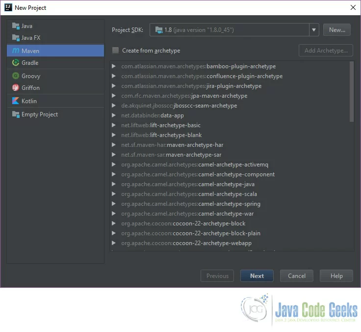361x332 pixels.
Task: Expand camel-archetype-component node
Action: click(114, 174)
